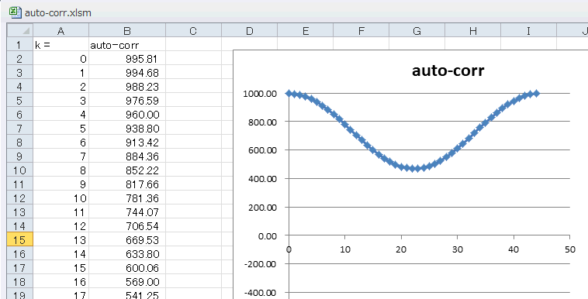
Task: Click the -200.00 vertical axis label
Action: (x=261, y=264)
